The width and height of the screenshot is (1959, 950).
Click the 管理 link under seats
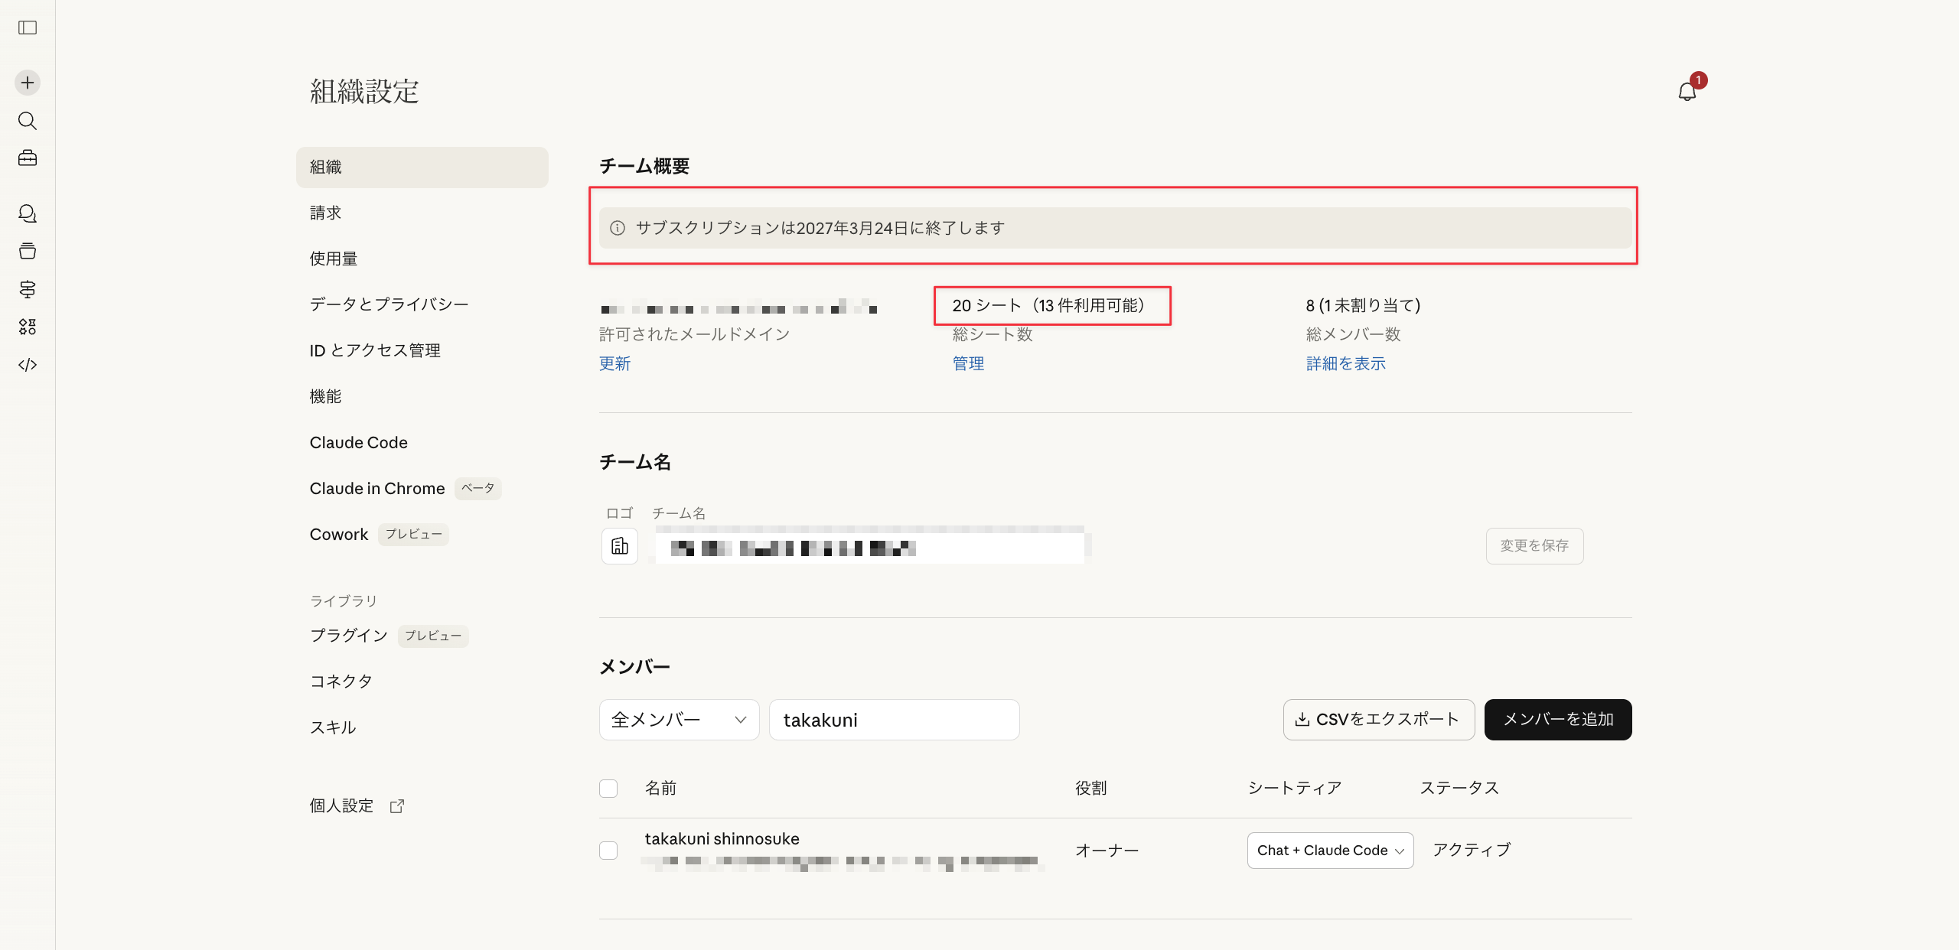(968, 364)
